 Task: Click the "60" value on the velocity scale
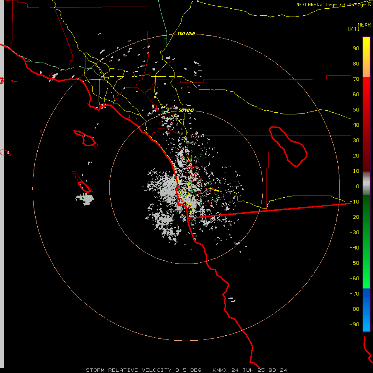pos(356,94)
